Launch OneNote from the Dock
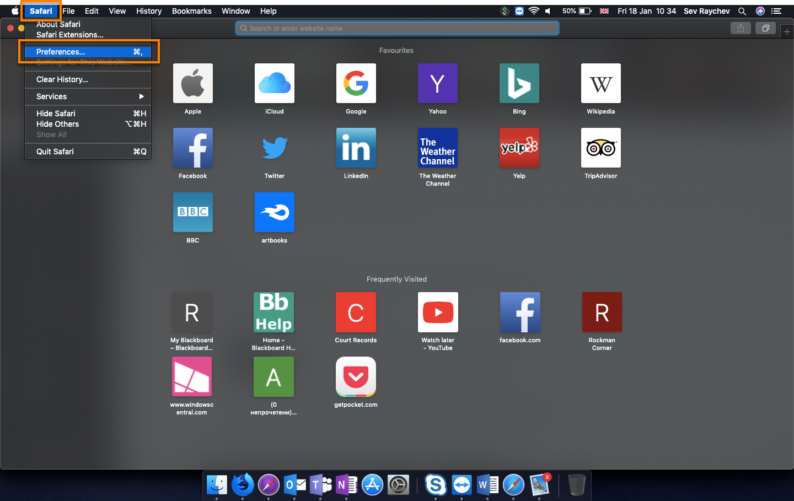794x501 pixels. (x=346, y=485)
